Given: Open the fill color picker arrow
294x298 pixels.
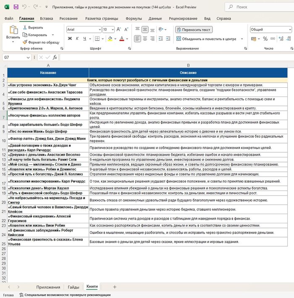Looking at the screenshot, I should click(x=116, y=39).
